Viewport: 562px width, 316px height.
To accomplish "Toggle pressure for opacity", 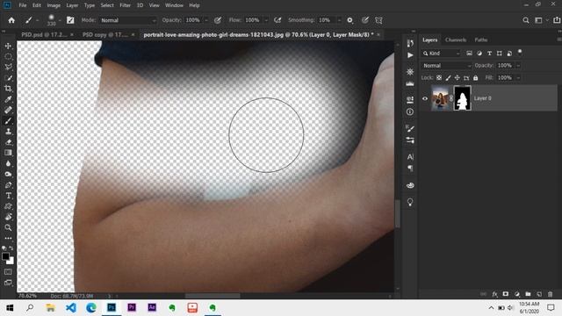I will coord(218,20).
